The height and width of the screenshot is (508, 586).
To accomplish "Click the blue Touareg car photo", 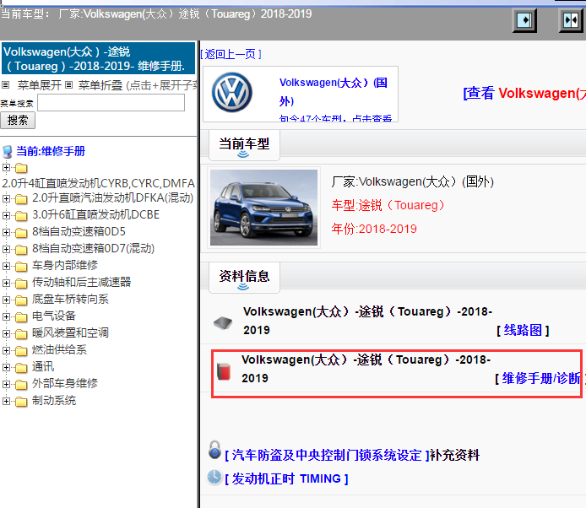I will 263,208.
